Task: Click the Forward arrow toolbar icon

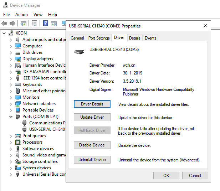Action: tap(12, 23)
